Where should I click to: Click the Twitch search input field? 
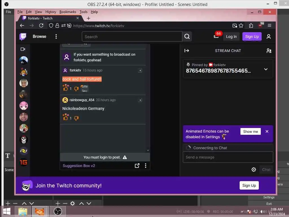point(132,36)
